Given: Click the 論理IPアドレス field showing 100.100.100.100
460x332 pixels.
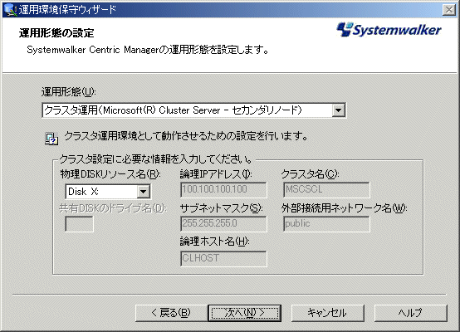Looking at the screenshot, I should coord(223,189).
